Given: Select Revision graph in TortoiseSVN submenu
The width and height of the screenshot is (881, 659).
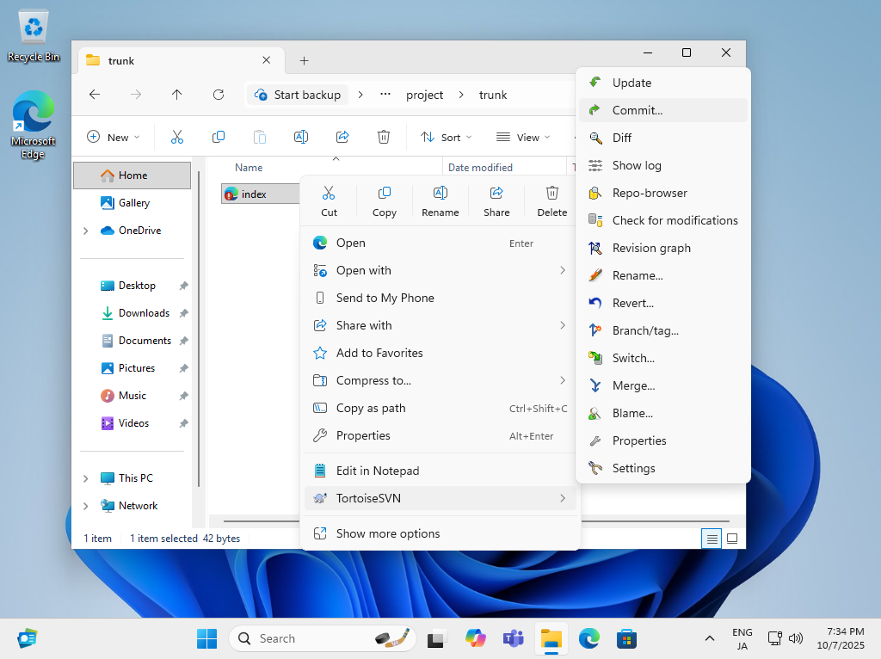Looking at the screenshot, I should point(650,248).
